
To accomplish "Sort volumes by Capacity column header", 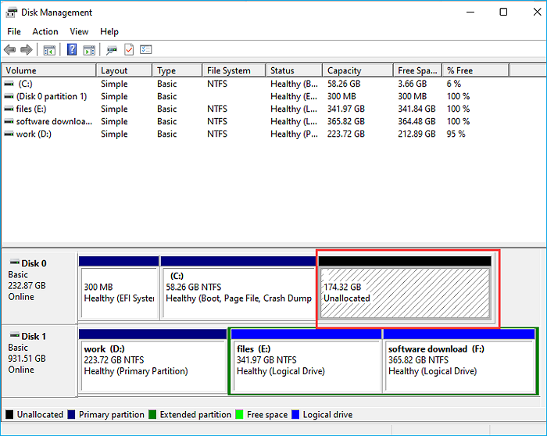I will [x=344, y=71].
